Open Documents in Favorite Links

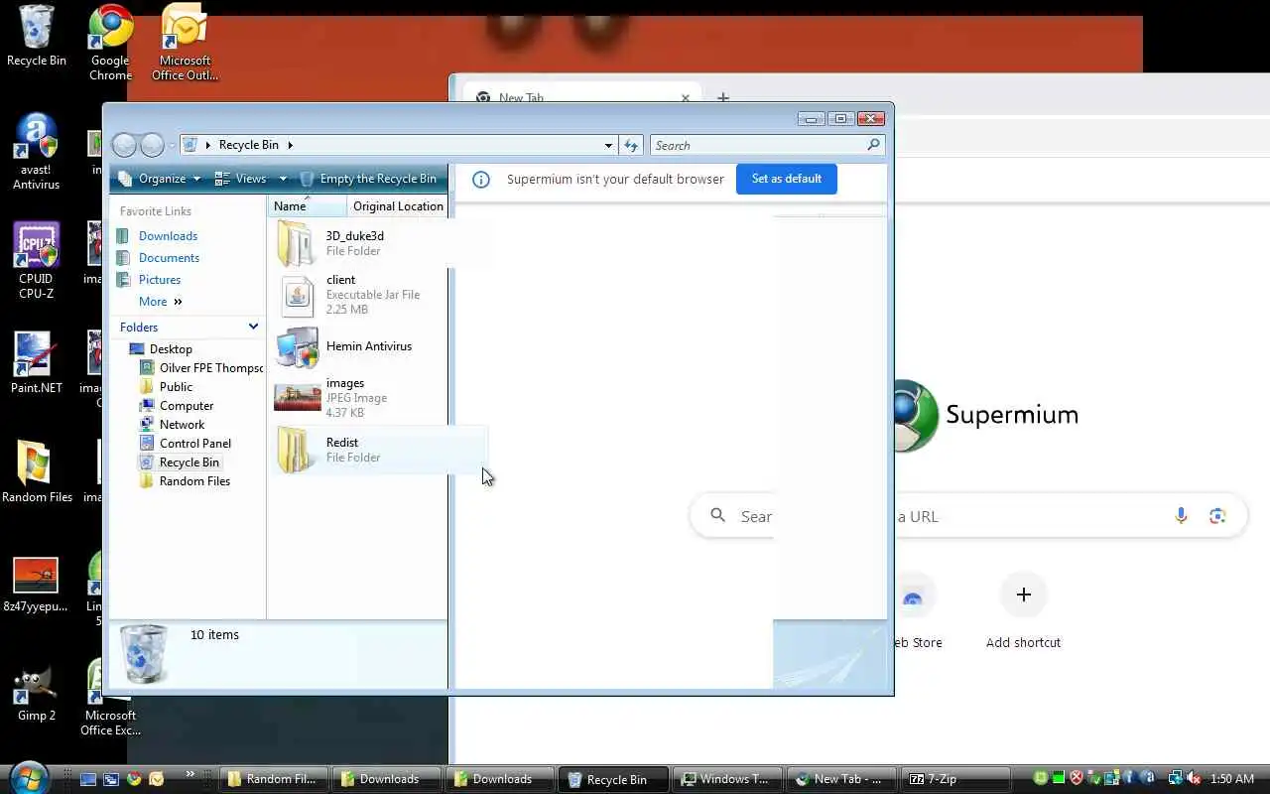pyautogui.click(x=169, y=258)
